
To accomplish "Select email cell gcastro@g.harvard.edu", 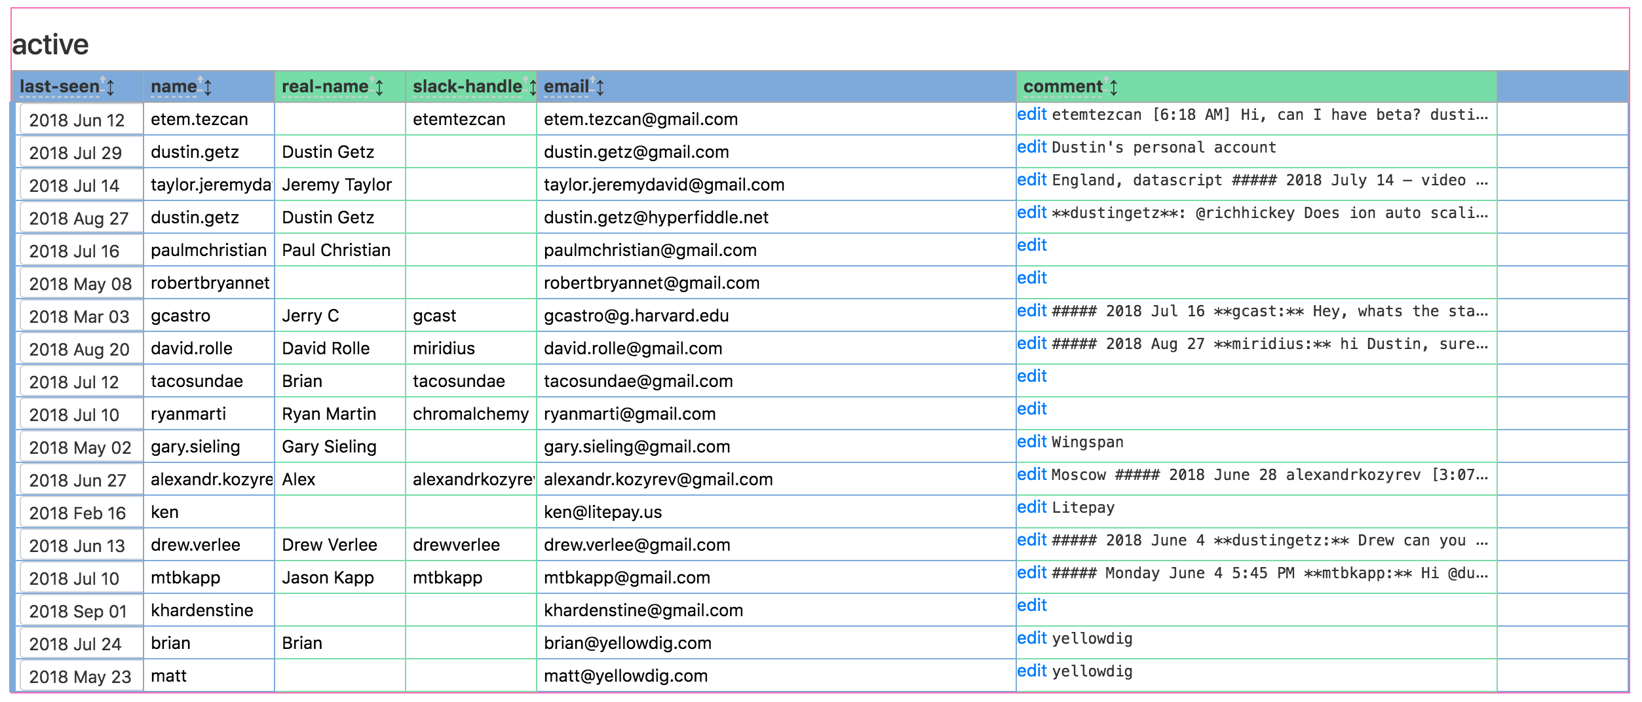I will point(776,316).
